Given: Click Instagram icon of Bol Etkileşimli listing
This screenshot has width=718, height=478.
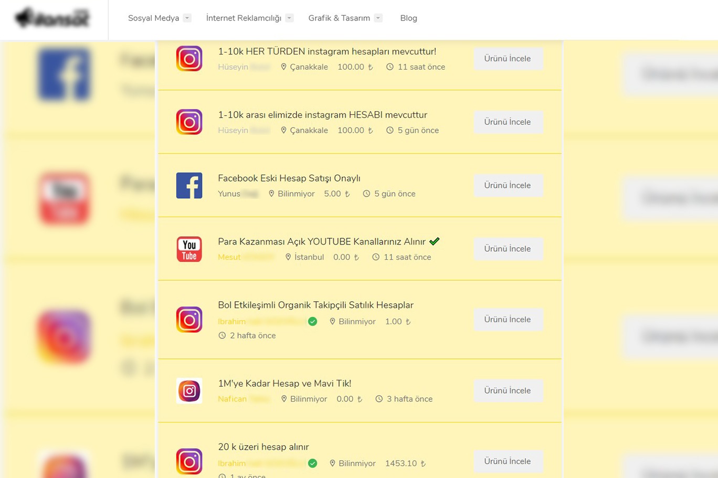Looking at the screenshot, I should [189, 320].
